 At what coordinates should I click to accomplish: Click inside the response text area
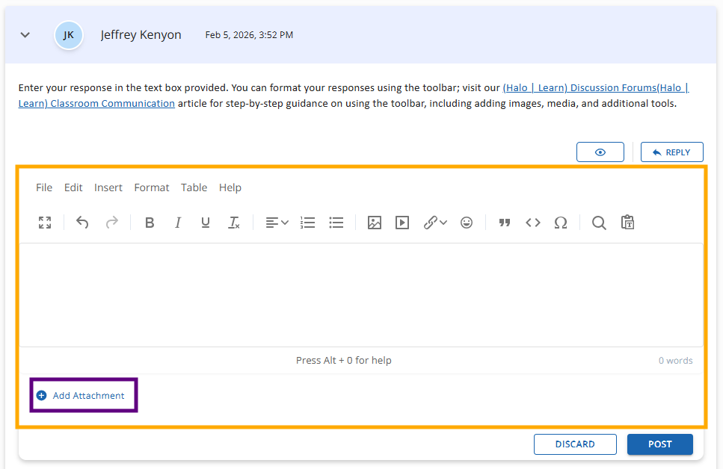coord(361,295)
